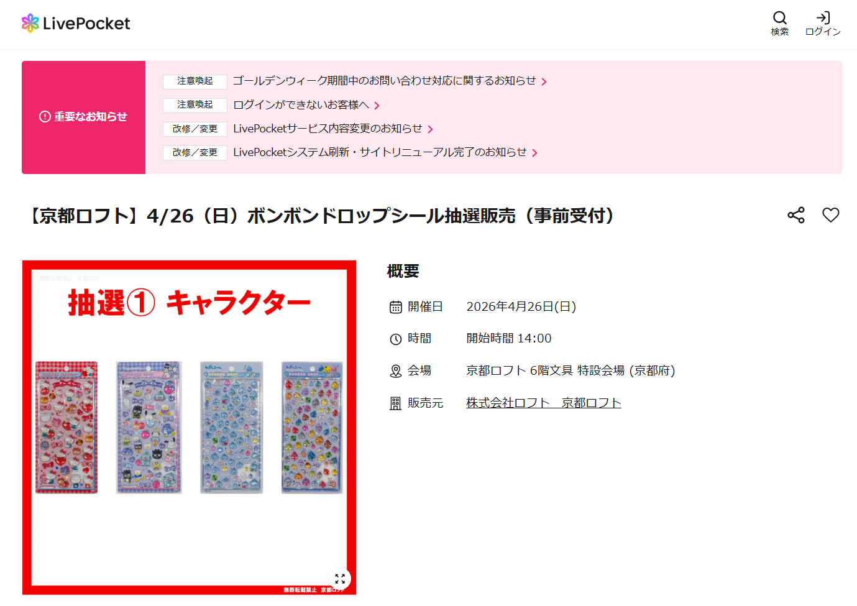This screenshot has width=857, height=606.
Task: Click the calendar icon beside 開催日
Action: click(396, 307)
